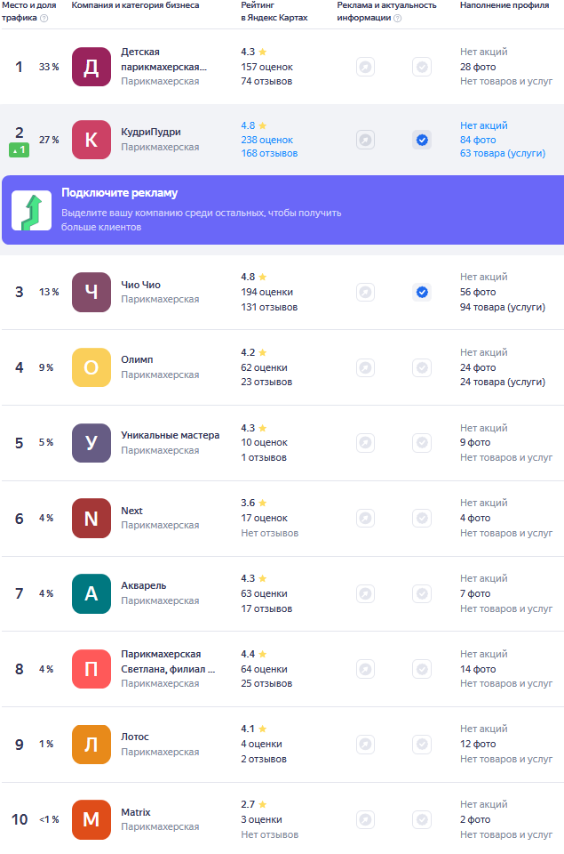Click the 157 оценок text
564x854 pixels.
267,67
